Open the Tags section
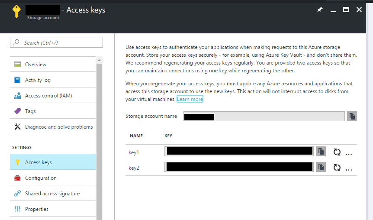Viewport: 373px width, 220px height. pyautogui.click(x=53, y=111)
